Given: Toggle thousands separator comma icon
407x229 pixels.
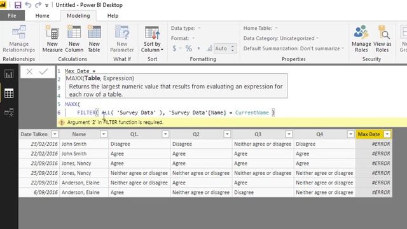Looking at the screenshot, I should [x=198, y=48].
